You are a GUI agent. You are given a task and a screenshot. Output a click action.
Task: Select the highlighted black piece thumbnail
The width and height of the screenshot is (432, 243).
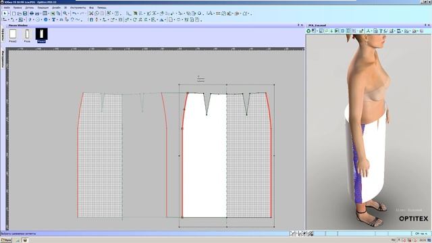point(41,34)
